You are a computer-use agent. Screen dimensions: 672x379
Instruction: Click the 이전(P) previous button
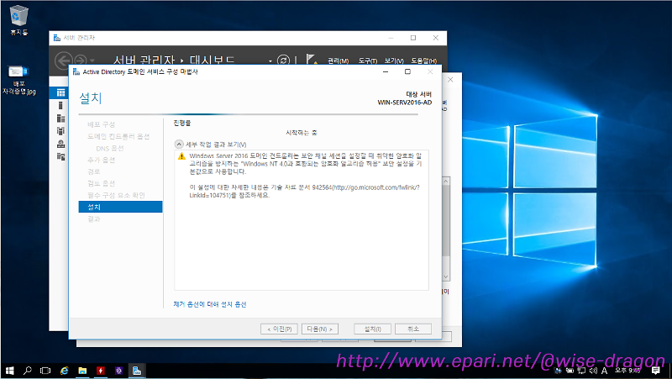279,329
